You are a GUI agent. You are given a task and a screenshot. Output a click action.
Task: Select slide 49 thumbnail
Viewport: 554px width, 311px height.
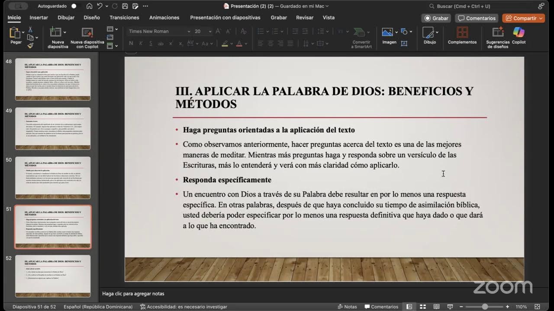click(53, 129)
